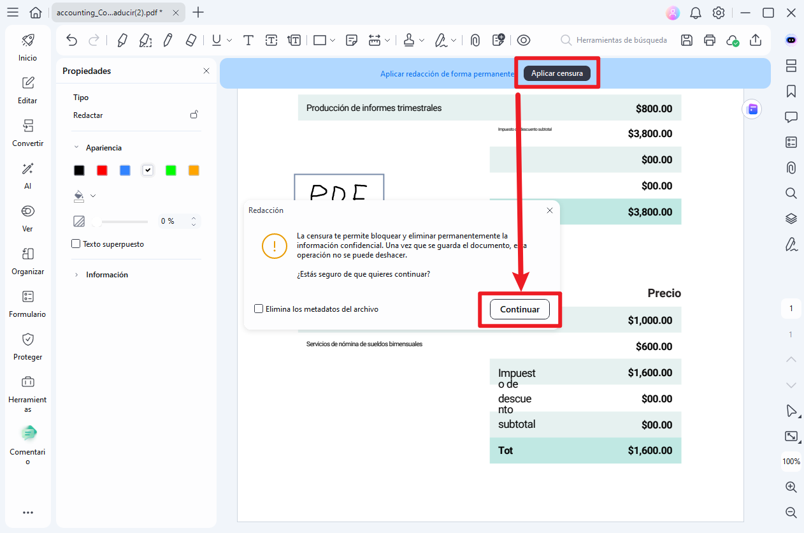The image size is (804, 533).
Task: Open the paperclip attachment tool
Action: pyautogui.click(x=475, y=40)
